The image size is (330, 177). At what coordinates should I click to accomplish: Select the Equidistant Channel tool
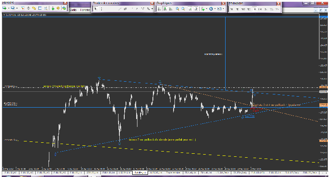coord(125,9)
